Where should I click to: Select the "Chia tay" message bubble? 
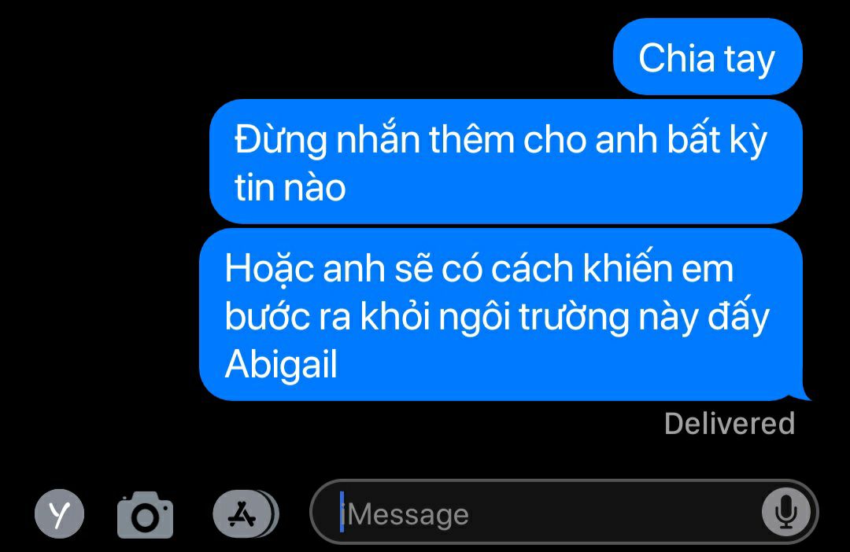click(708, 57)
